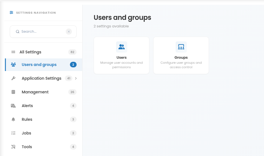Open the Users settings card

(x=122, y=55)
